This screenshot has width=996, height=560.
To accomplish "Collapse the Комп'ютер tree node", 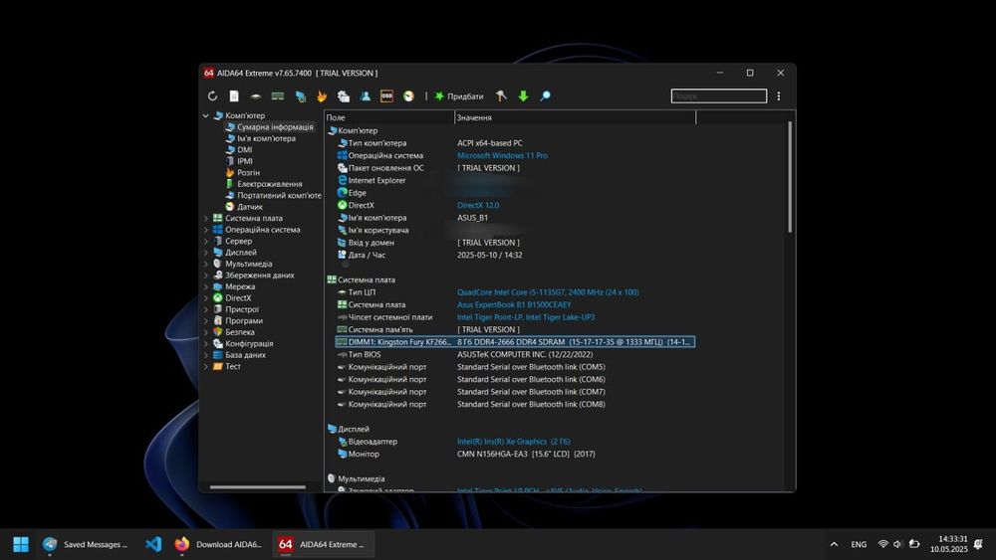I will coord(206,115).
